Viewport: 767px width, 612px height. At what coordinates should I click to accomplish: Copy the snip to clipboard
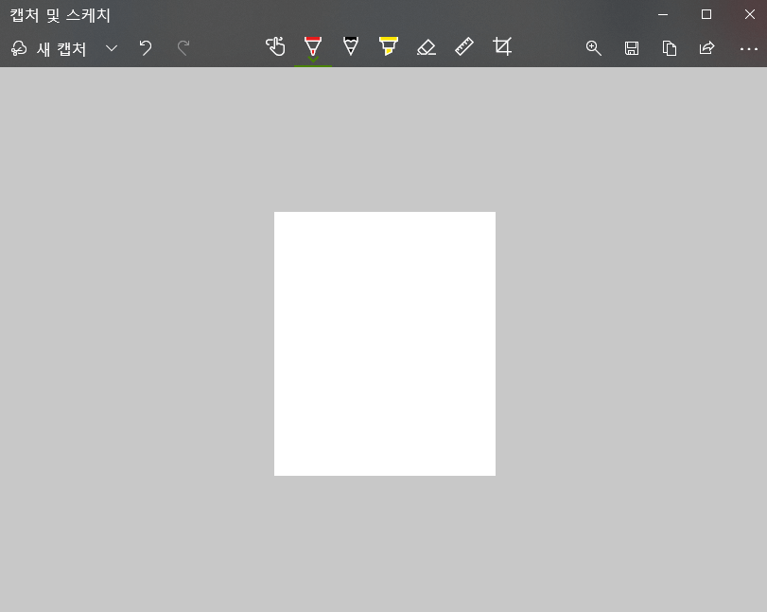[670, 48]
